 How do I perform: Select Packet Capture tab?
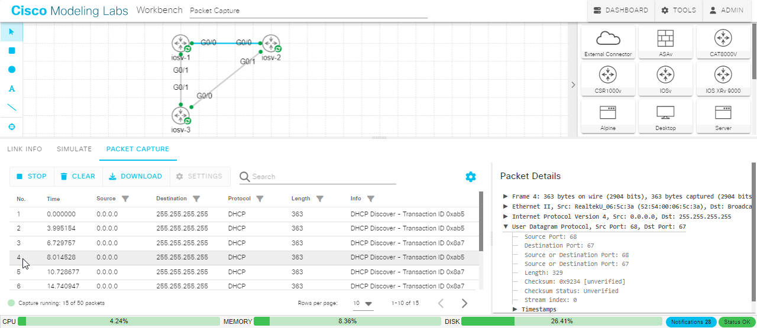point(138,149)
